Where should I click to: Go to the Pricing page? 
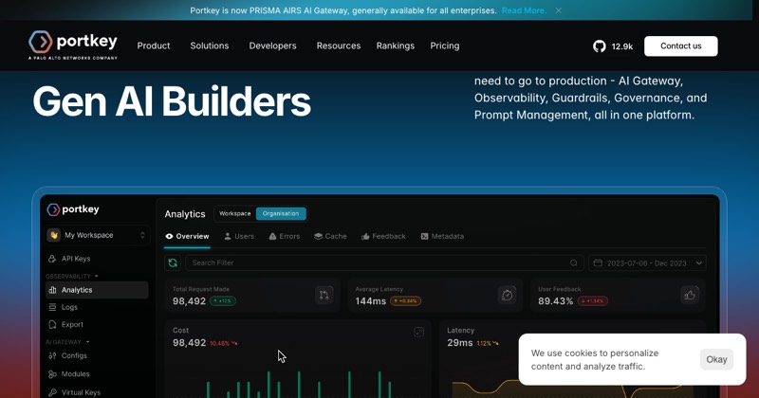click(x=445, y=45)
